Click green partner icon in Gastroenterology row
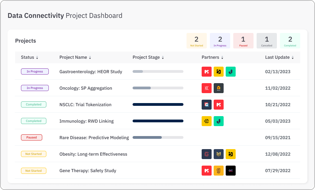Viewport: 315px width, 190px height. click(230, 71)
